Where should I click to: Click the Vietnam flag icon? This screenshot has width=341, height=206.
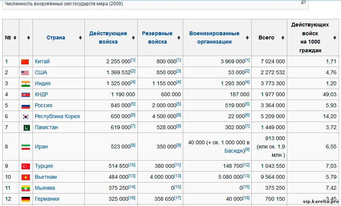tap(26, 177)
